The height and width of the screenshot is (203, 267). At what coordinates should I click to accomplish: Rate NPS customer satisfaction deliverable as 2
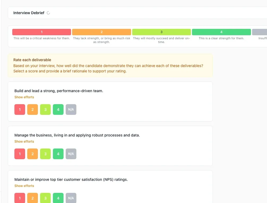pyautogui.click(x=33, y=198)
